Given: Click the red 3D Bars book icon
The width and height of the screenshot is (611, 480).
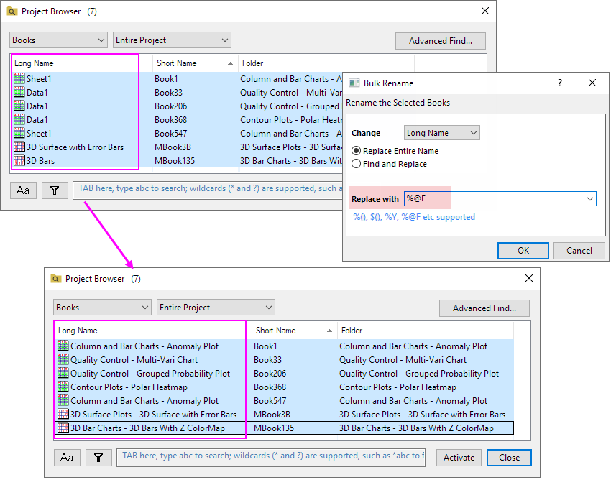Looking at the screenshot, I should tap(19, 160).
